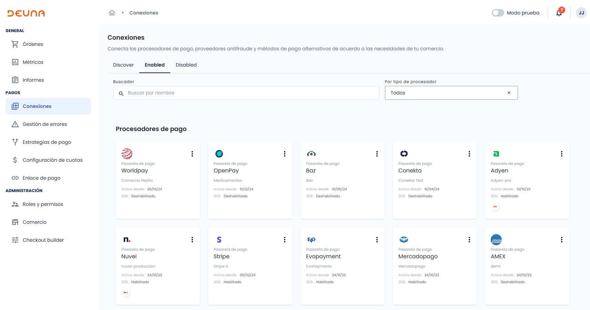Open Worldpay card options menu
590x310 pixels.
click(192, 154)
